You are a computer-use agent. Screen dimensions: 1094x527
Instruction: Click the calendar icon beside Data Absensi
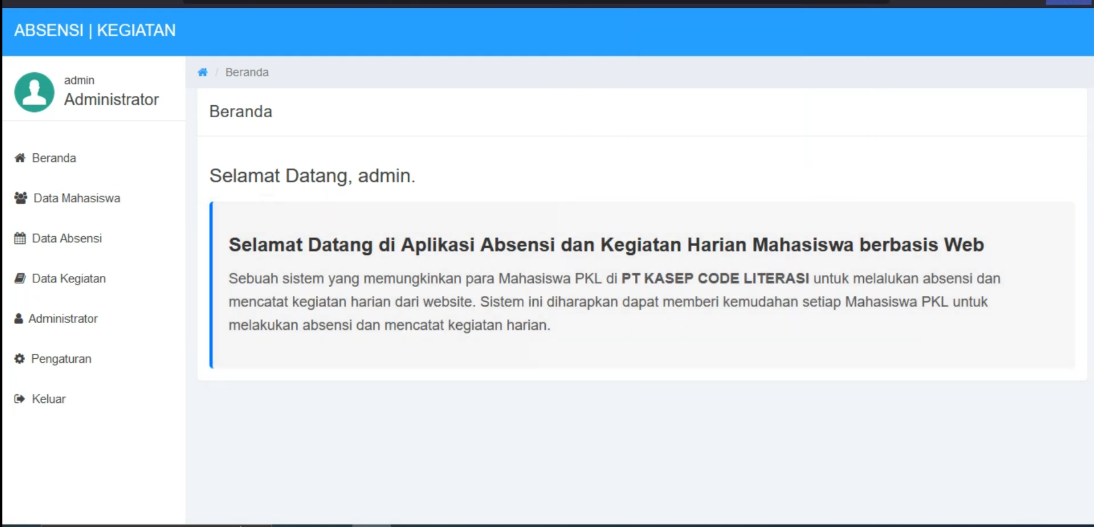click(20, 238)
